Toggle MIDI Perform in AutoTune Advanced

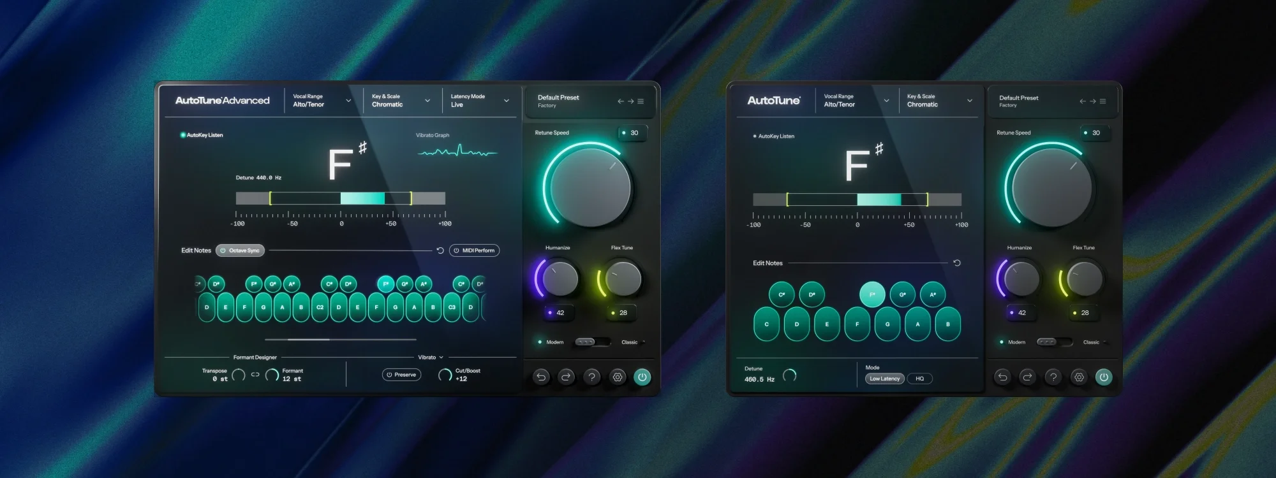click(x=474, y=250)
